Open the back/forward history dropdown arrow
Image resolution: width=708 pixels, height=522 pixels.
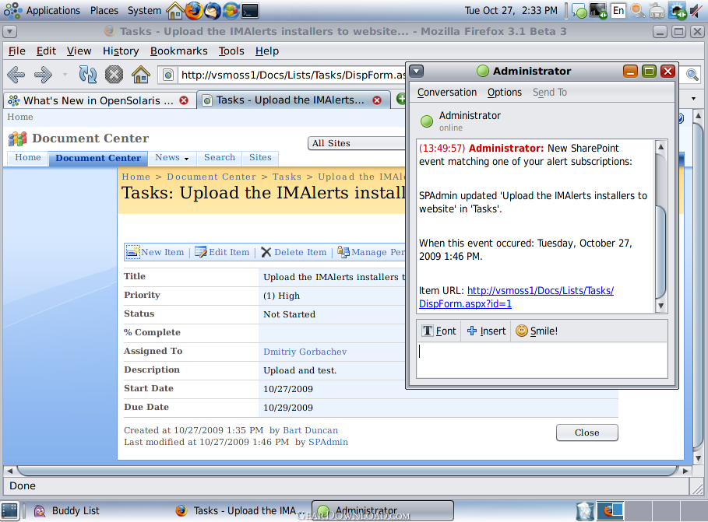pos(65,75)
